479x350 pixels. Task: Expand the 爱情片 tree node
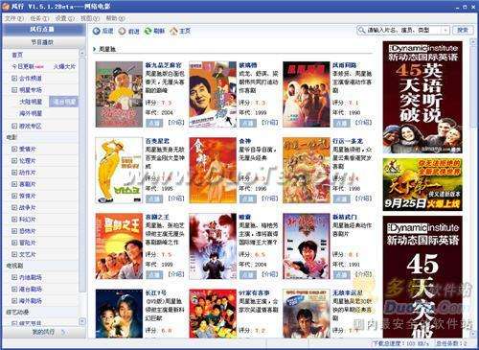click(14, 149)
